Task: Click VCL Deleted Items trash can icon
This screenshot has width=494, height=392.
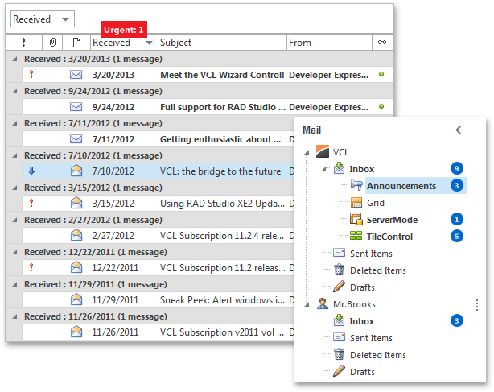Action: click(x=339, y=270)
